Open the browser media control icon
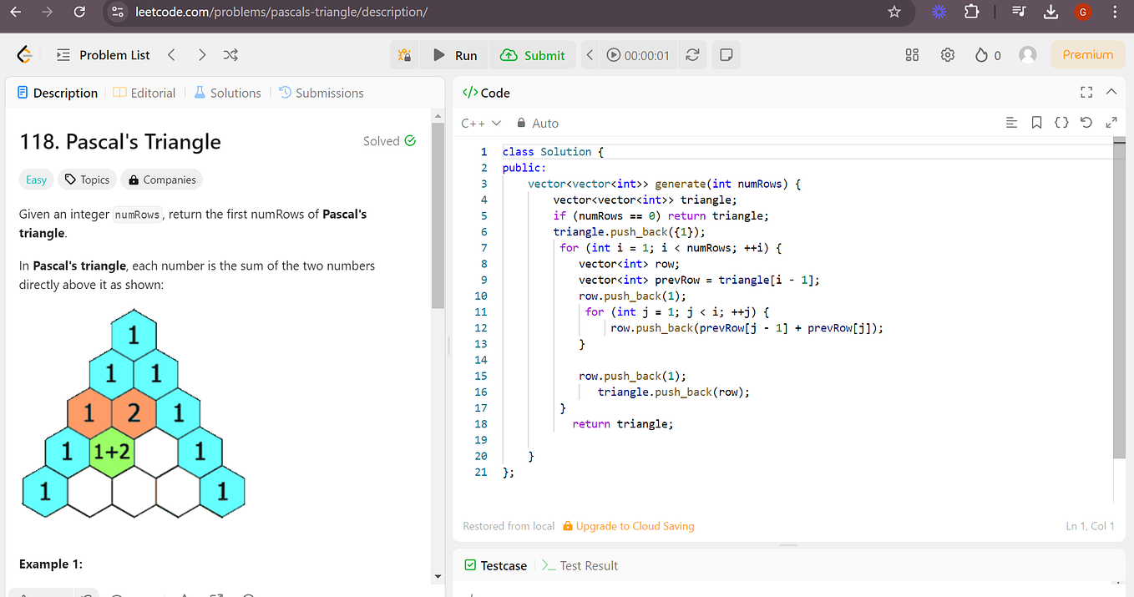The width and height of the screenshot is (1134, 597). (1019, 12)
